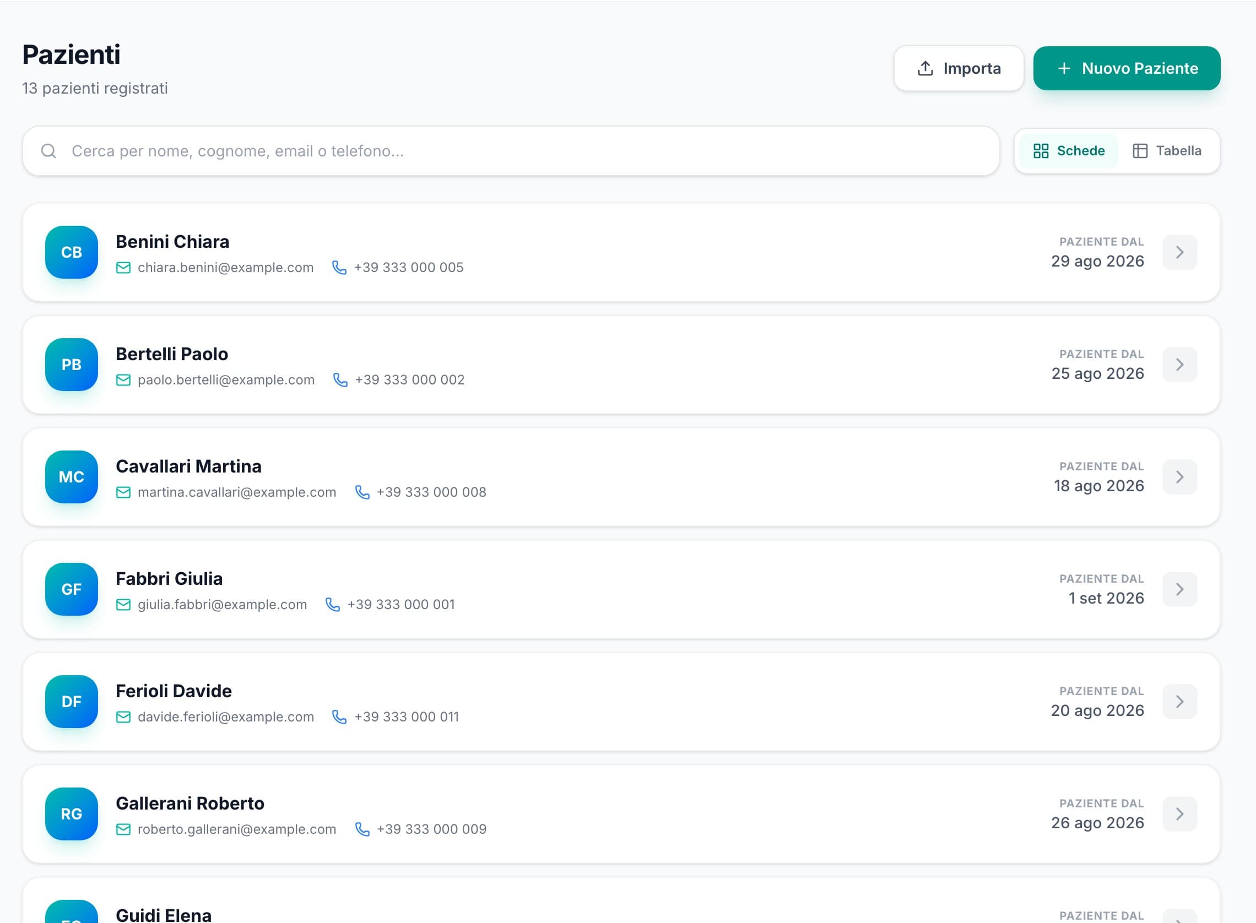1256x923 pixels.
Task: Click phone icon beside +39 333 000 008
Action: (362, 492)
